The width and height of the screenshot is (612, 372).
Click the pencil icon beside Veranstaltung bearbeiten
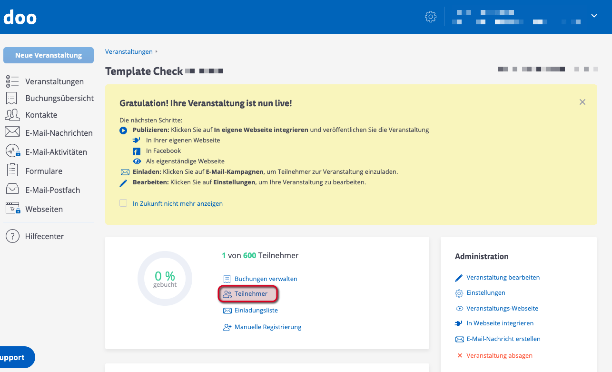coord(459,278)
